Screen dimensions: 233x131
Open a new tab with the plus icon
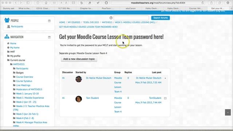coord(231,8)
